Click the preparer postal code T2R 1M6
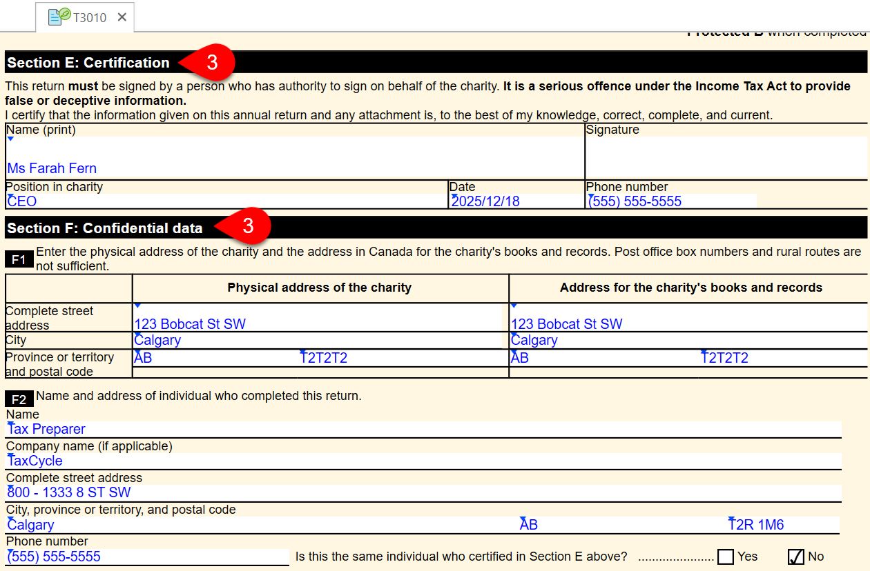This screenshot has height=571, width=870. pos(783,525)
